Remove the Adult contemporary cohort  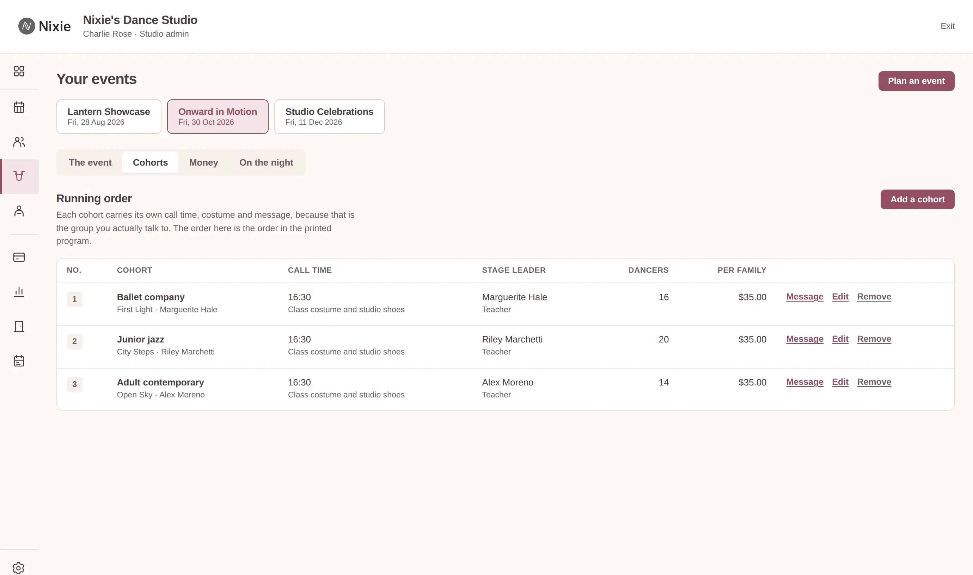pyautogui.click(x=874, y=382)
